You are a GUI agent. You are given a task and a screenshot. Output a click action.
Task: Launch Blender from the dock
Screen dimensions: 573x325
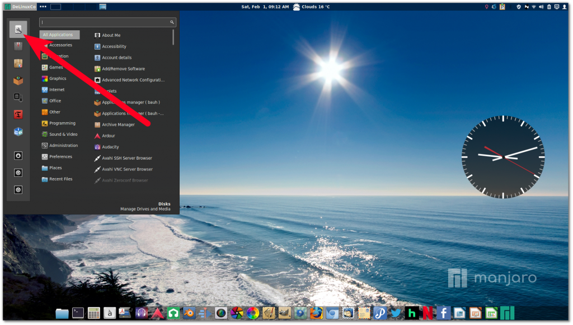[x=189, y=313]
